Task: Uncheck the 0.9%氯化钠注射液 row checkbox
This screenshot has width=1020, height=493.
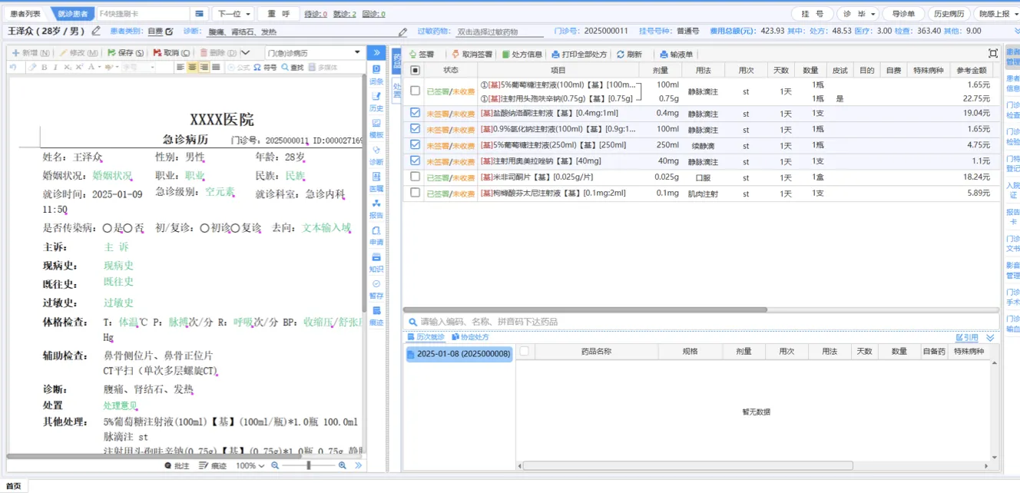Action: (x=415, y=128)
